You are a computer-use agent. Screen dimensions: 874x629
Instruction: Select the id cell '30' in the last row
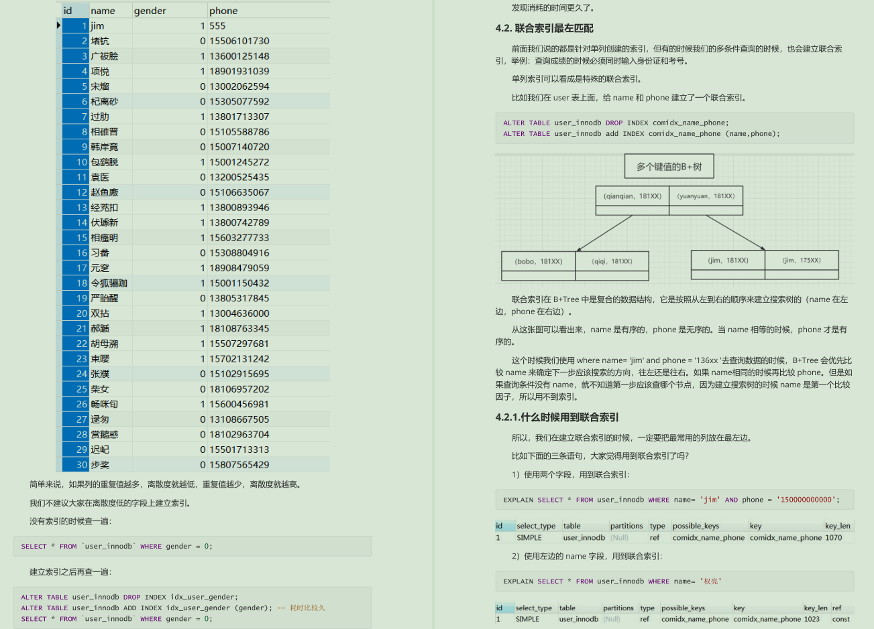coord(76,465)
